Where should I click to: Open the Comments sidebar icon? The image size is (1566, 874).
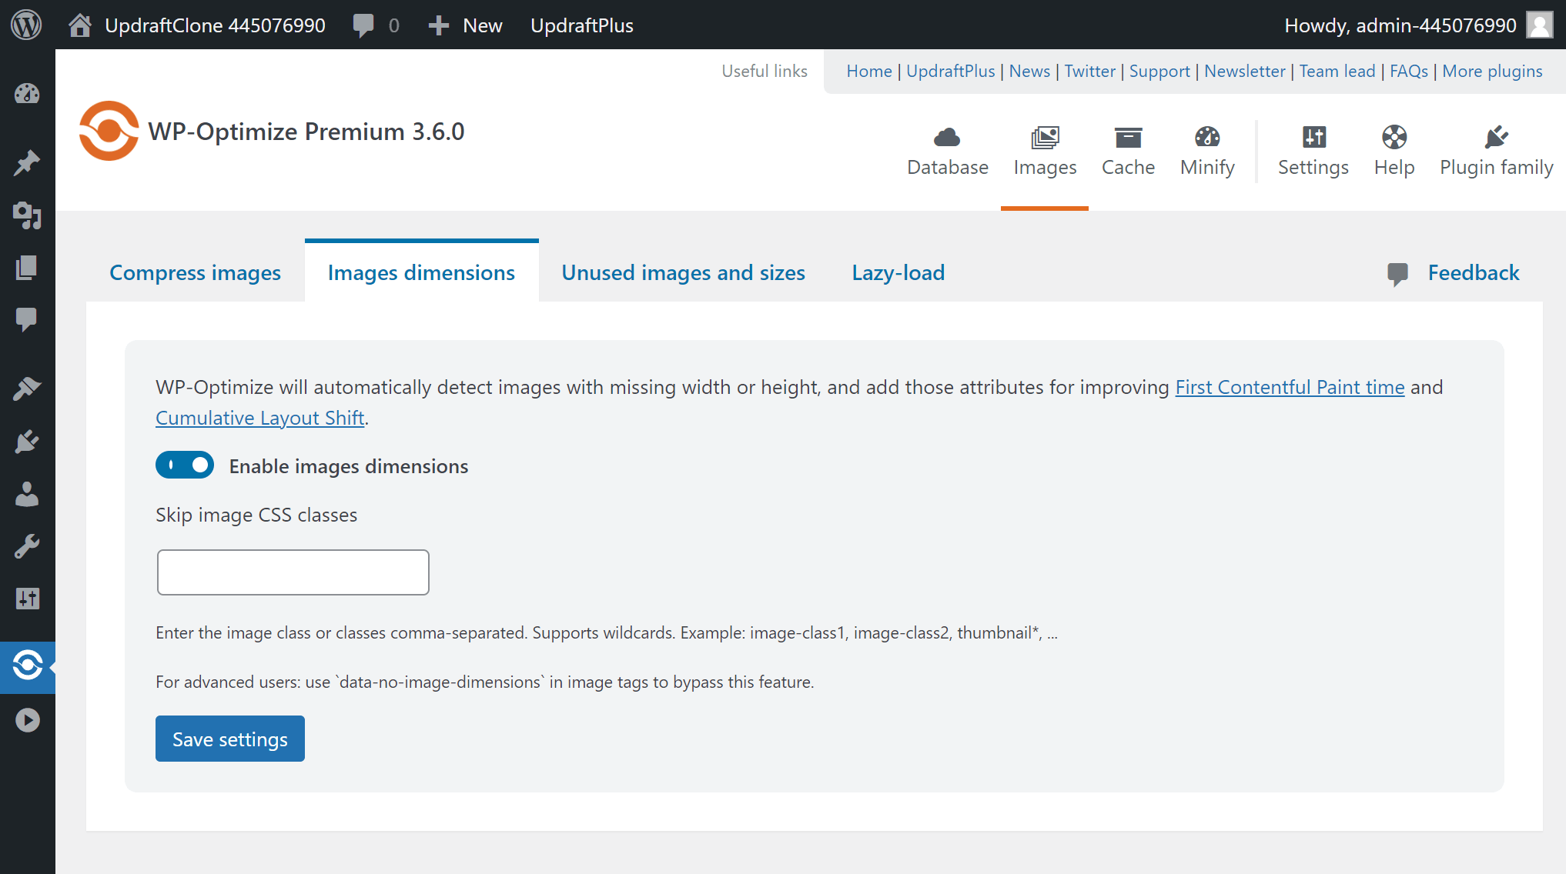(27, 320)
